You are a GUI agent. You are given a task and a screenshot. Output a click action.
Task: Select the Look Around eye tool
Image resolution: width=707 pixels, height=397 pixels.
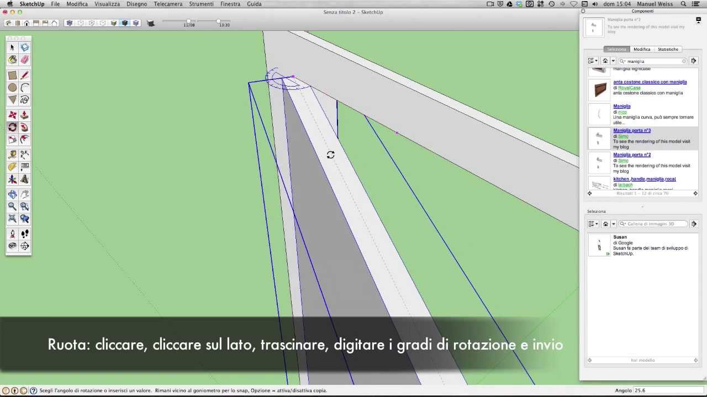[x=12, y=246]
